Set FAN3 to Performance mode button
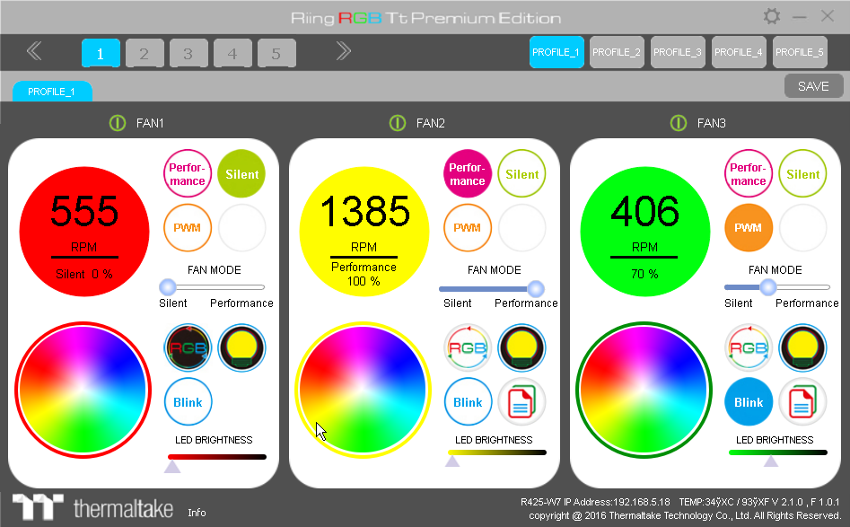Screen dimensions: 850x527 click(x=748, y=174)
